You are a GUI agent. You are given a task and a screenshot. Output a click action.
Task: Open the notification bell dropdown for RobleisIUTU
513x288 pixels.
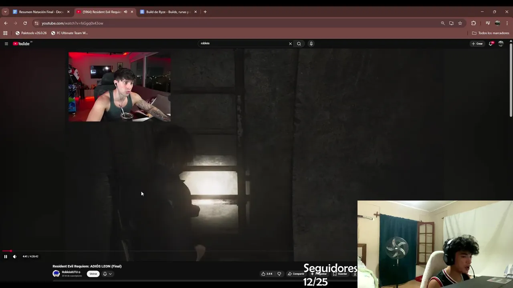tap(107, 274)
